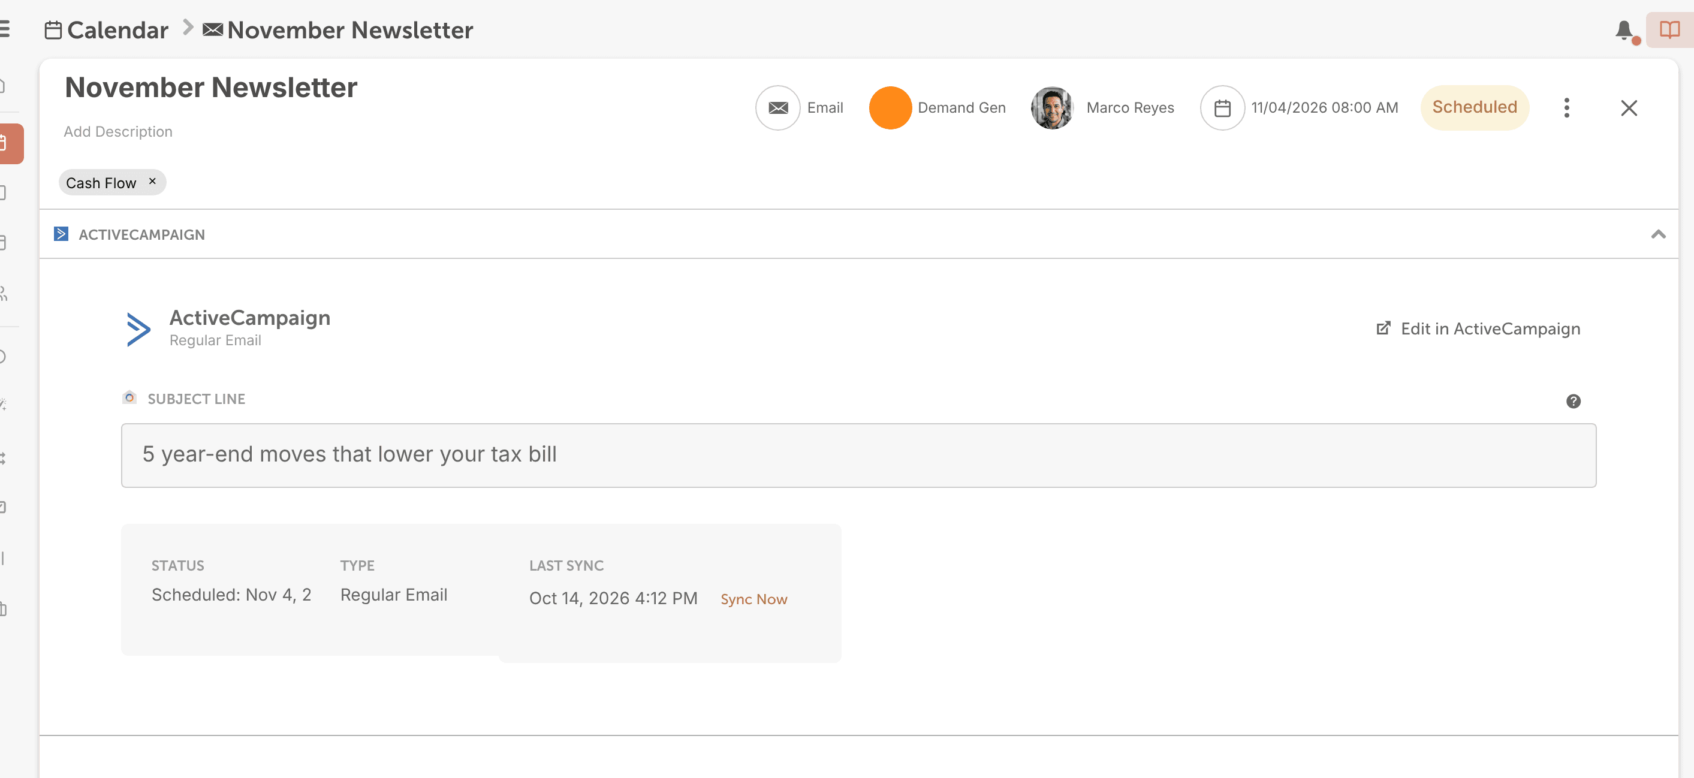1694x778 pixels.
Task: Click the Email type label
Action: pos(825,108)
